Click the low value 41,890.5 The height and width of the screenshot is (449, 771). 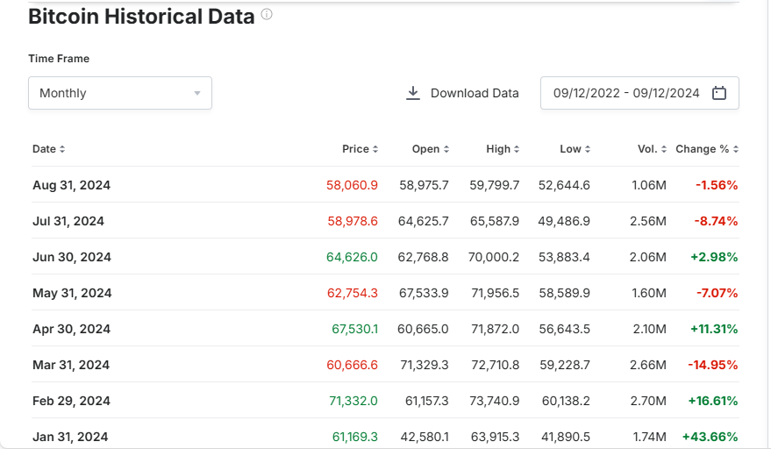[566, 437]
